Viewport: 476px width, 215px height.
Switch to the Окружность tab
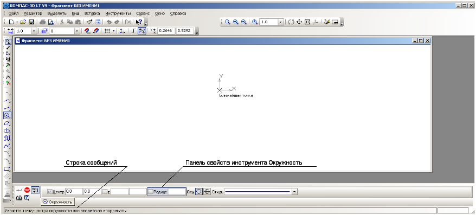57,201
